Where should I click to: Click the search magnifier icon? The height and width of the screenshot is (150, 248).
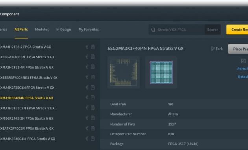tap(153, 30)
